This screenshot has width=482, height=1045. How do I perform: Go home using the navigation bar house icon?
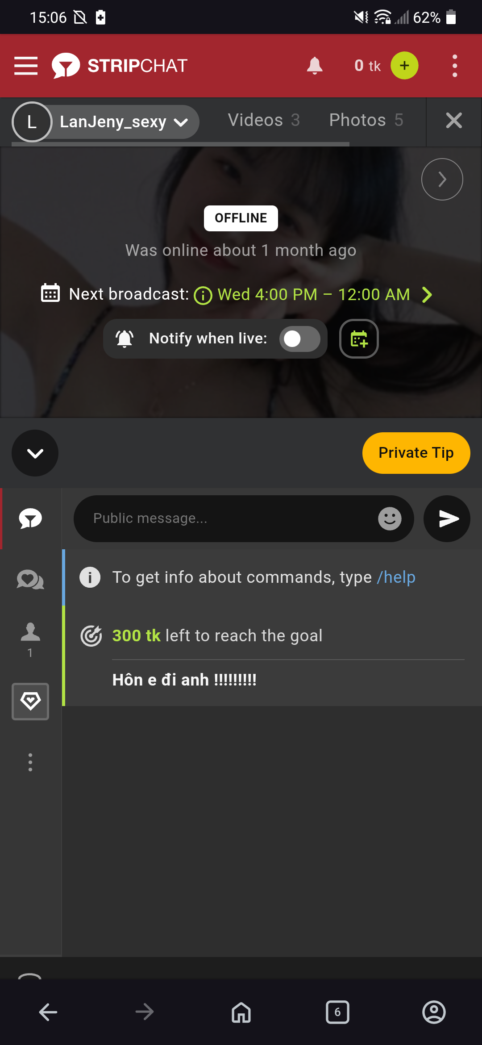point(241,1012)
